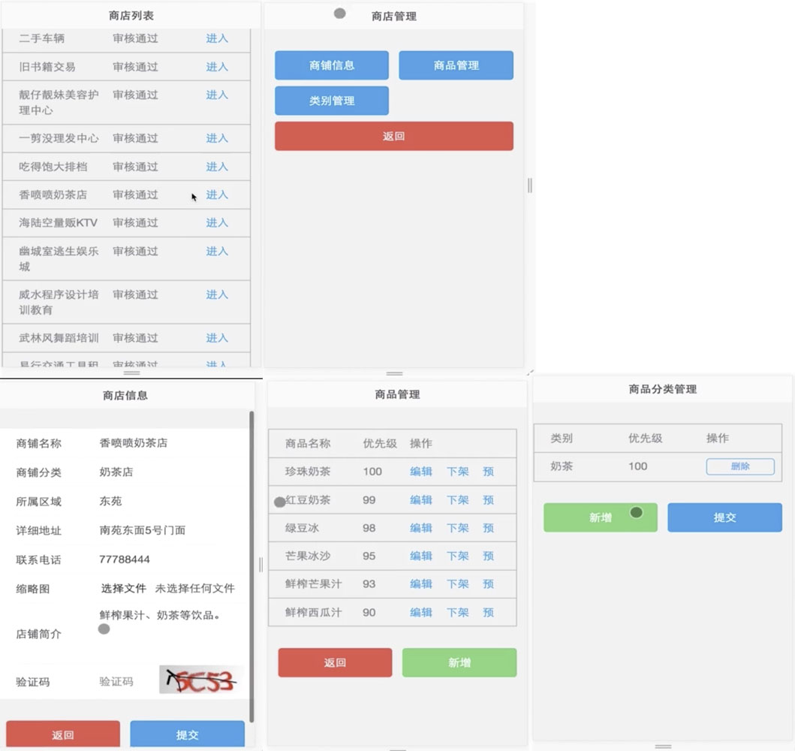The image size is (795, 751).
Task: Click 编辑 for 鲜榨芒果汁
Action: coord(421,584)
